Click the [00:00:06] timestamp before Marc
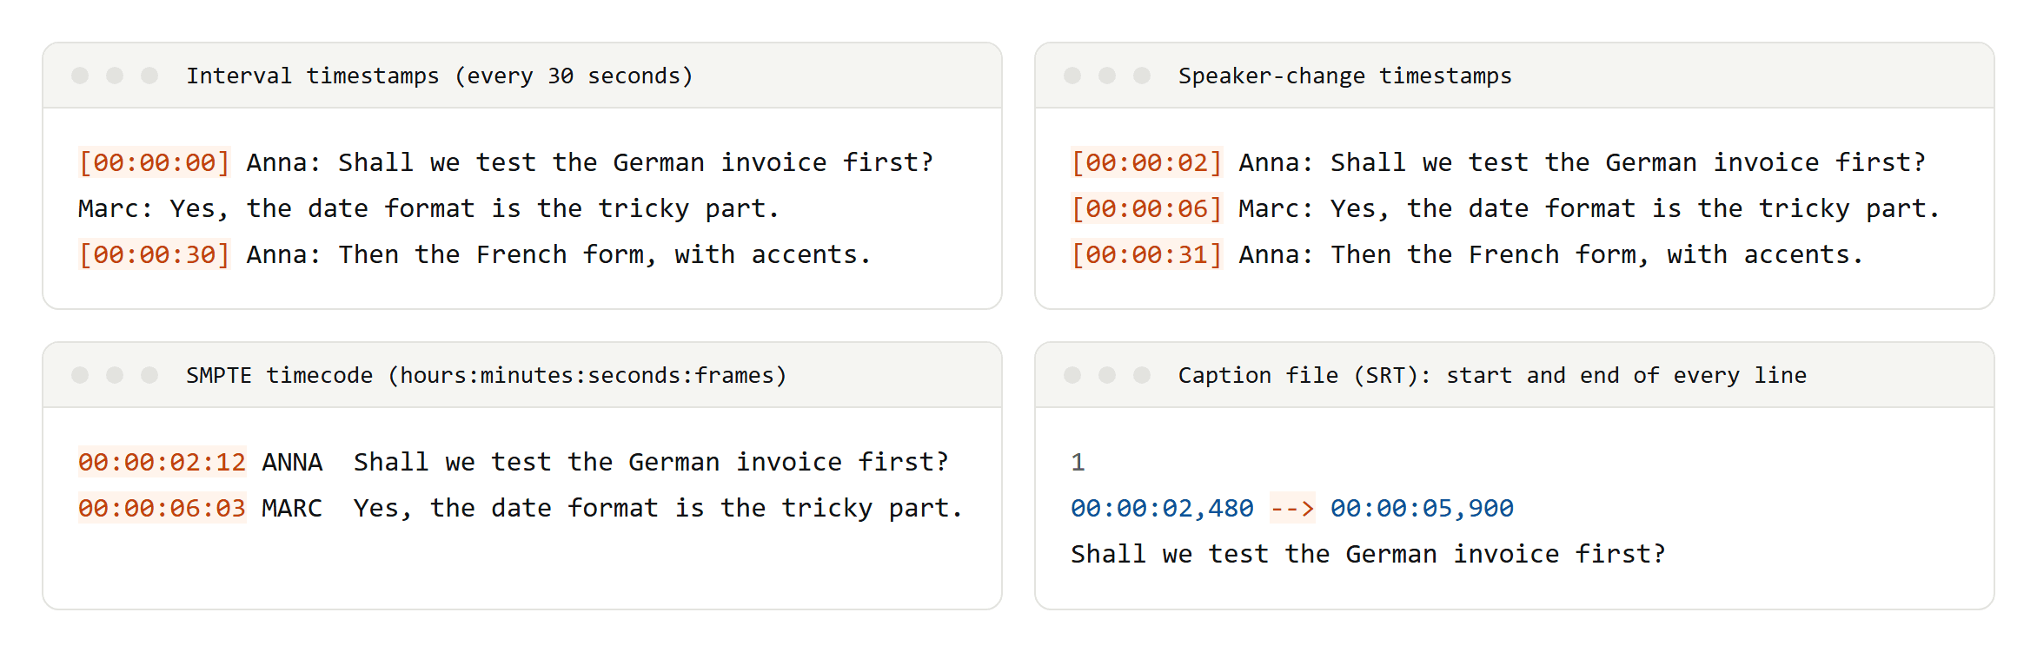This screenshot has height=652, width=2037. [1146, 209]
